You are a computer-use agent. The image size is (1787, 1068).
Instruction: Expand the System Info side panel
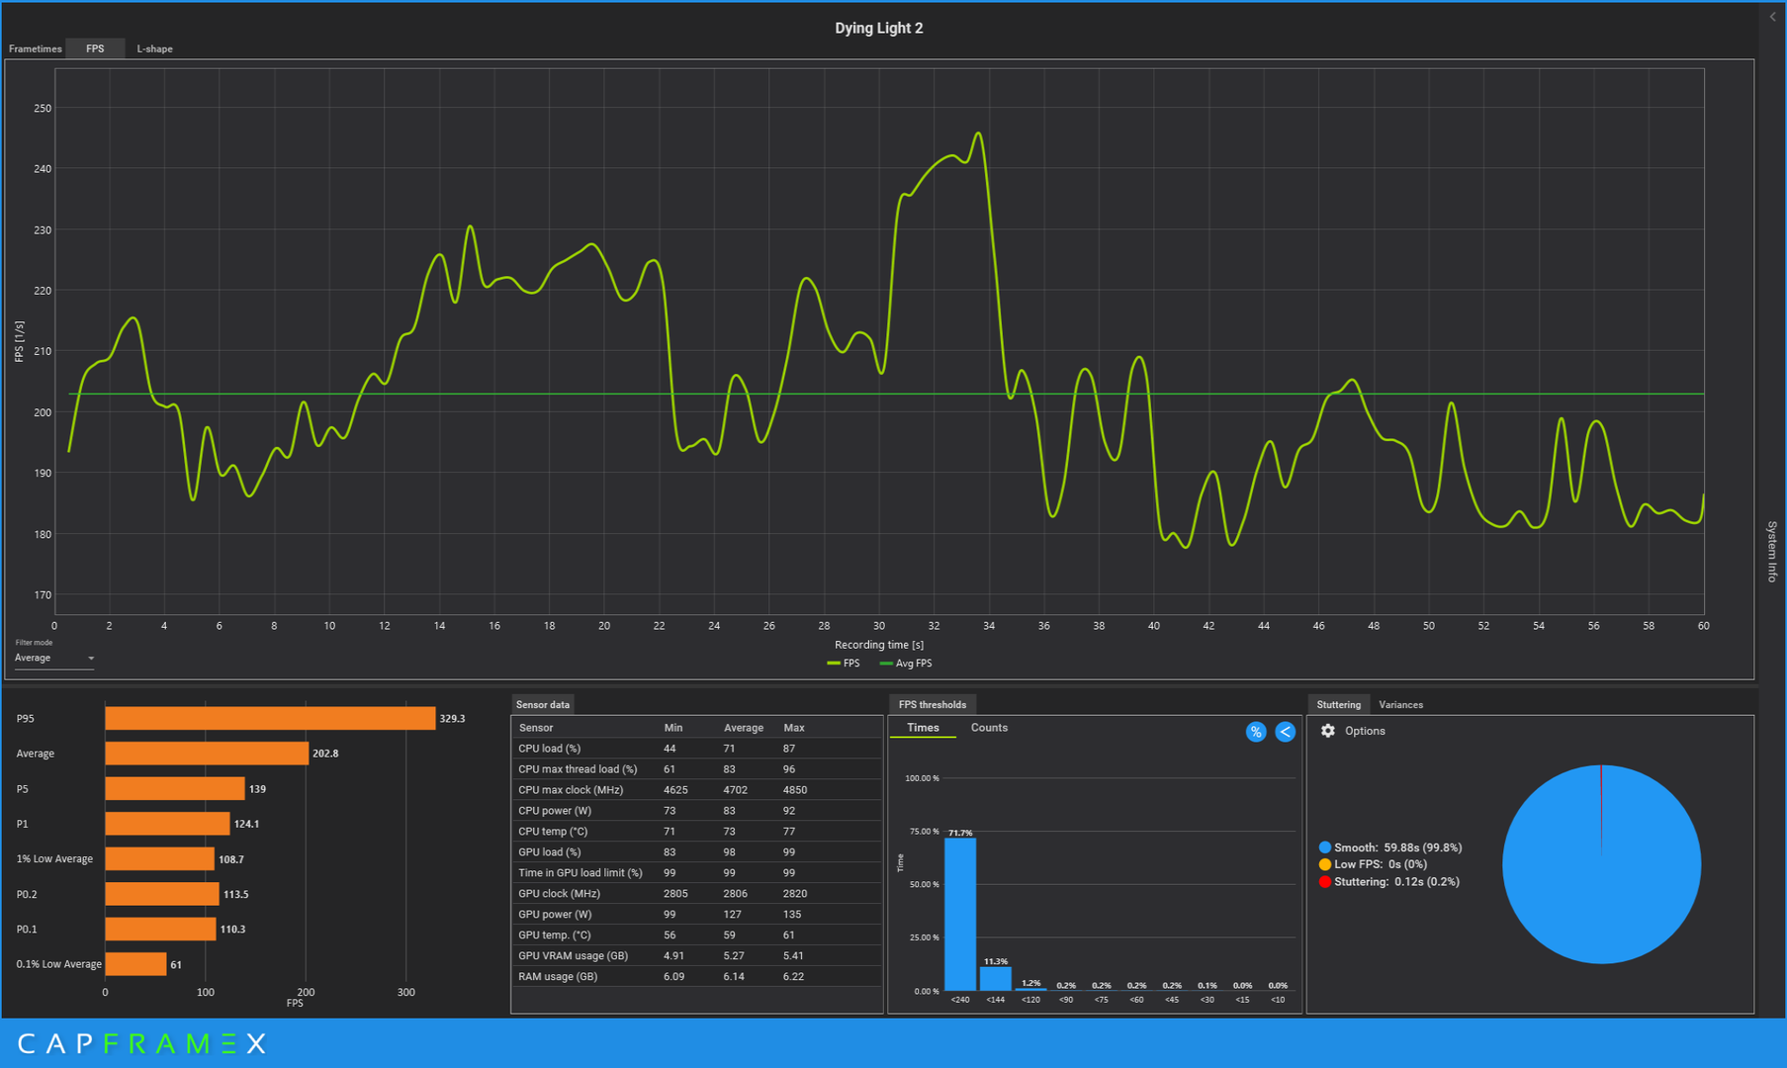tap(1772, 551)
